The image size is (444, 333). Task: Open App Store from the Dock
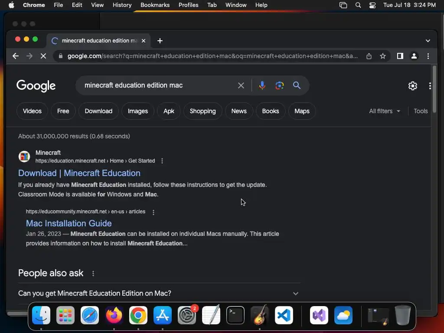(163, 315)
